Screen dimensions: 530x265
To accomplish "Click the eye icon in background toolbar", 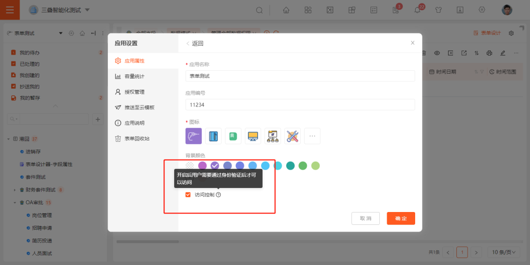I will pos(437,53).
